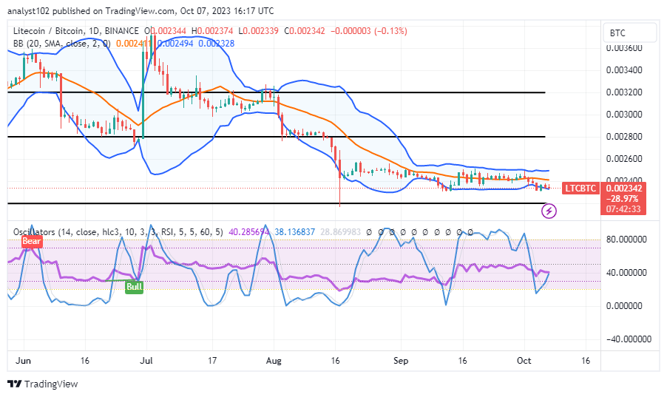Click the TradingView logo at bottom
This screenshot has width=667, height=397.
pos(43,384)
